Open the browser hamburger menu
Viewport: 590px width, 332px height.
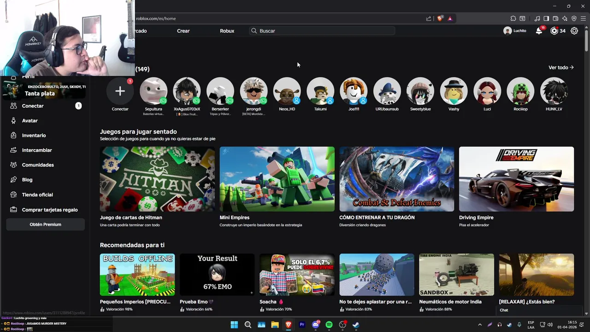[x=583, y=18]
